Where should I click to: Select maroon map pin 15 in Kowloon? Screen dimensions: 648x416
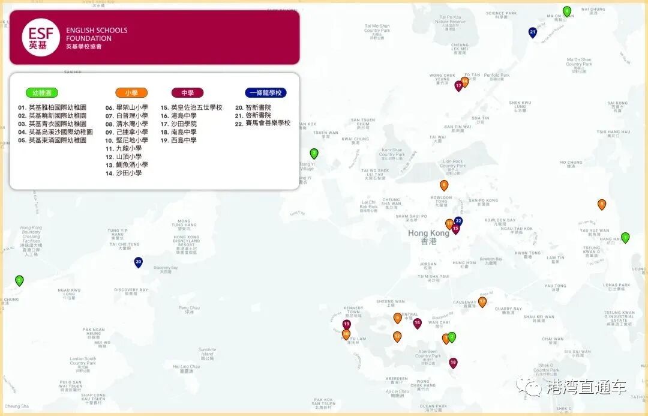pos(455,229)
